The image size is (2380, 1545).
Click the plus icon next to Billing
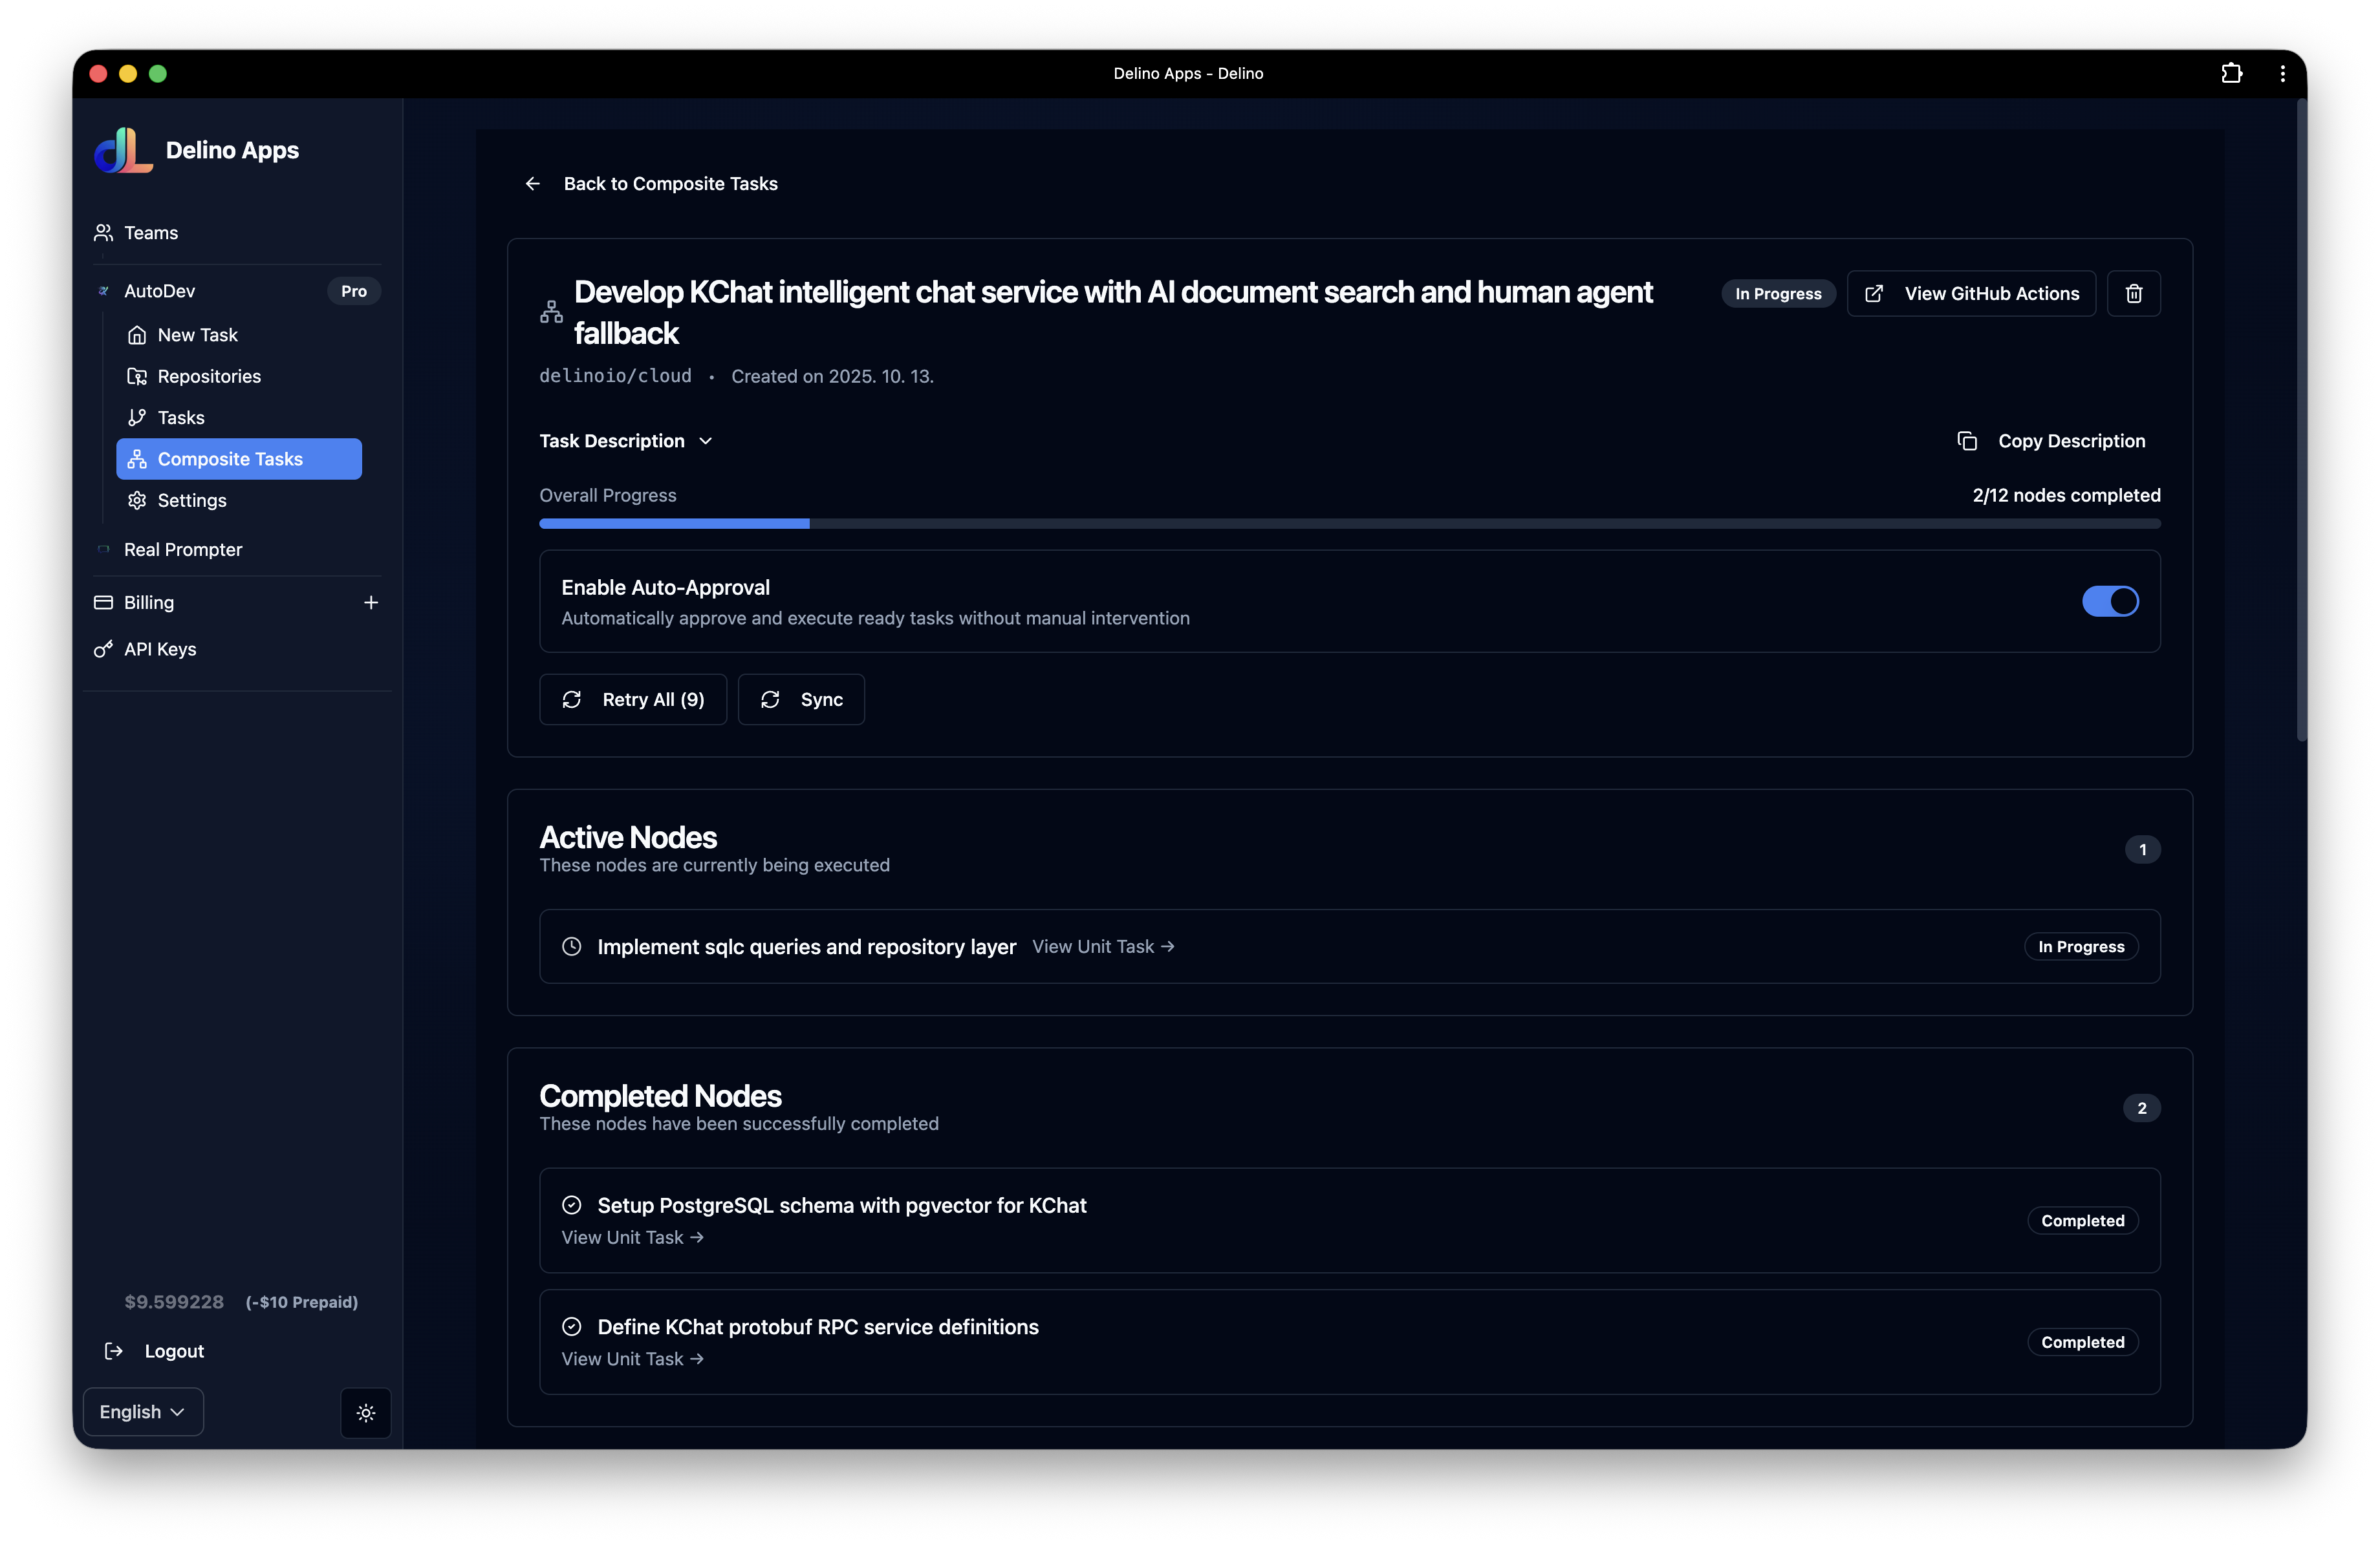click(x=371, y=602)
